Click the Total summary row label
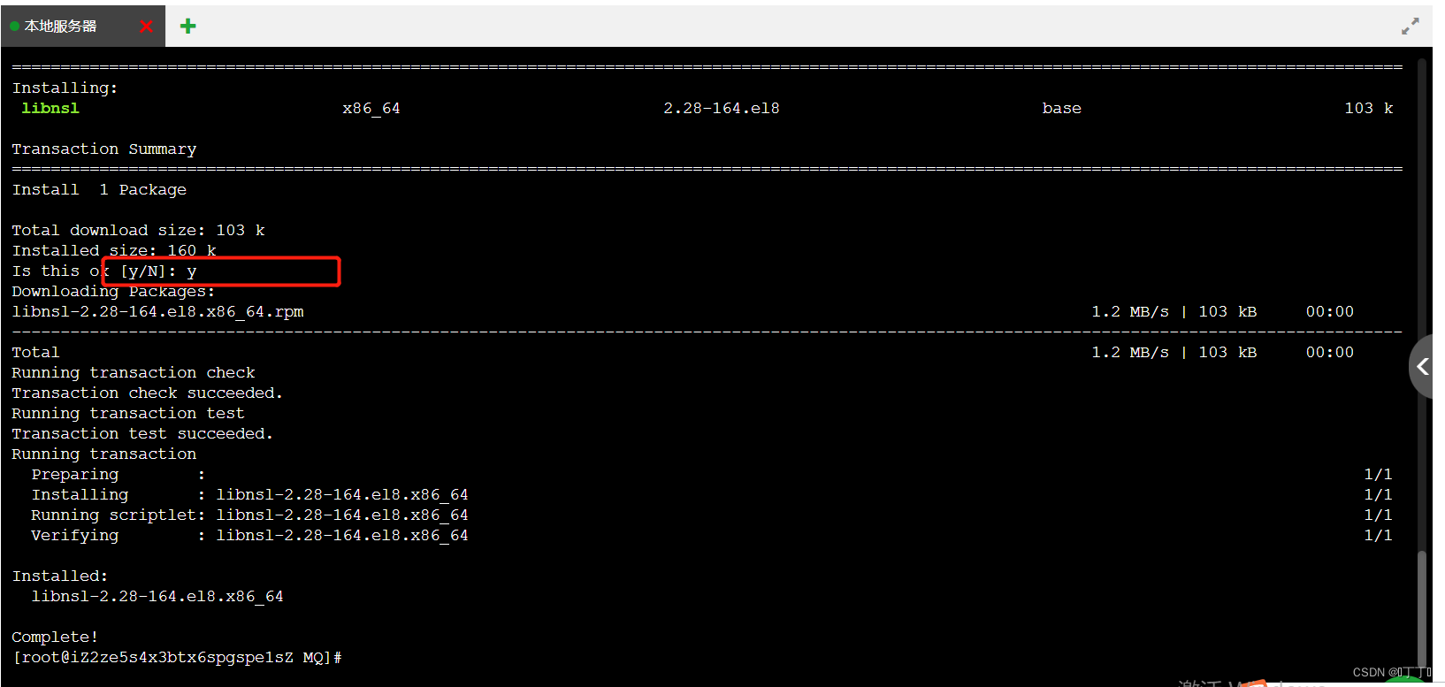 pos(35,352)
